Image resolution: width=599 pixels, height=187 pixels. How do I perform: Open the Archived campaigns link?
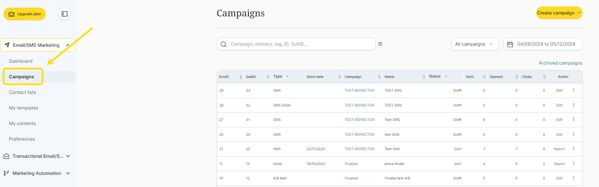pos(560,63)
